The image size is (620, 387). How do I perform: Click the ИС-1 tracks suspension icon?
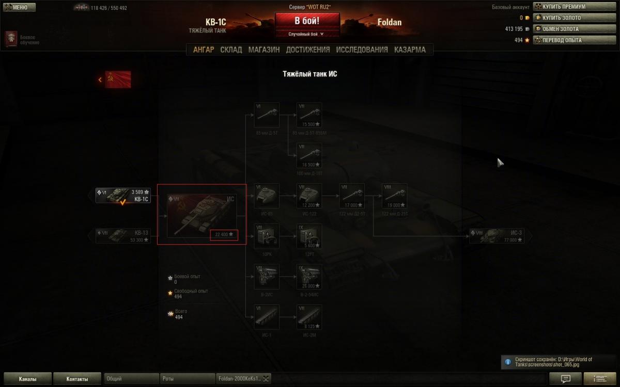click(x=267, y=317)
